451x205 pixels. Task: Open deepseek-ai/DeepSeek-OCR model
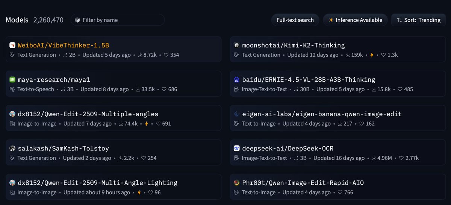(x=288, y=149)
